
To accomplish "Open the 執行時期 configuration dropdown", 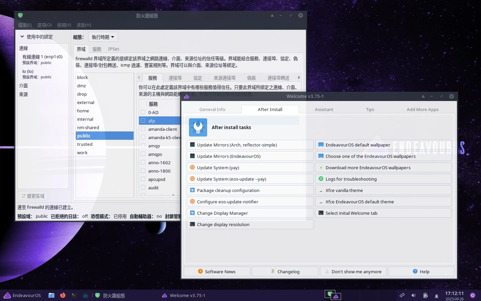I will click(103, 37).
